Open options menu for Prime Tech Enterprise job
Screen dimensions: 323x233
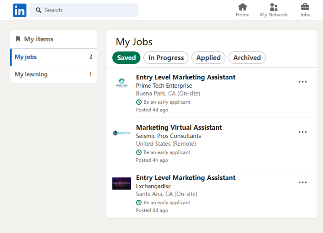click(x=303, y=82)
